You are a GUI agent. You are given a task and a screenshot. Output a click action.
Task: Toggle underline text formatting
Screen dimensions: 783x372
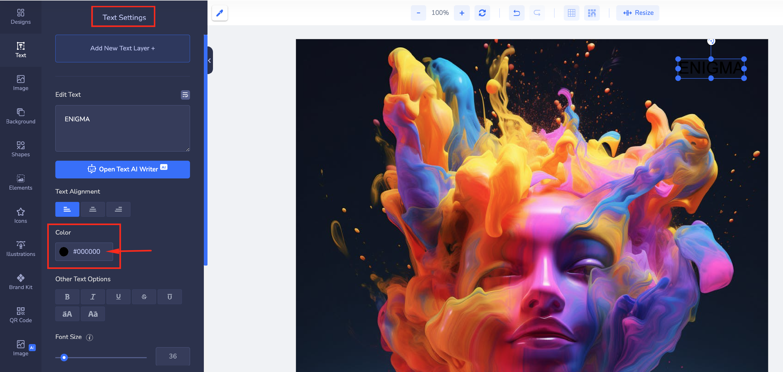[118, 297]
